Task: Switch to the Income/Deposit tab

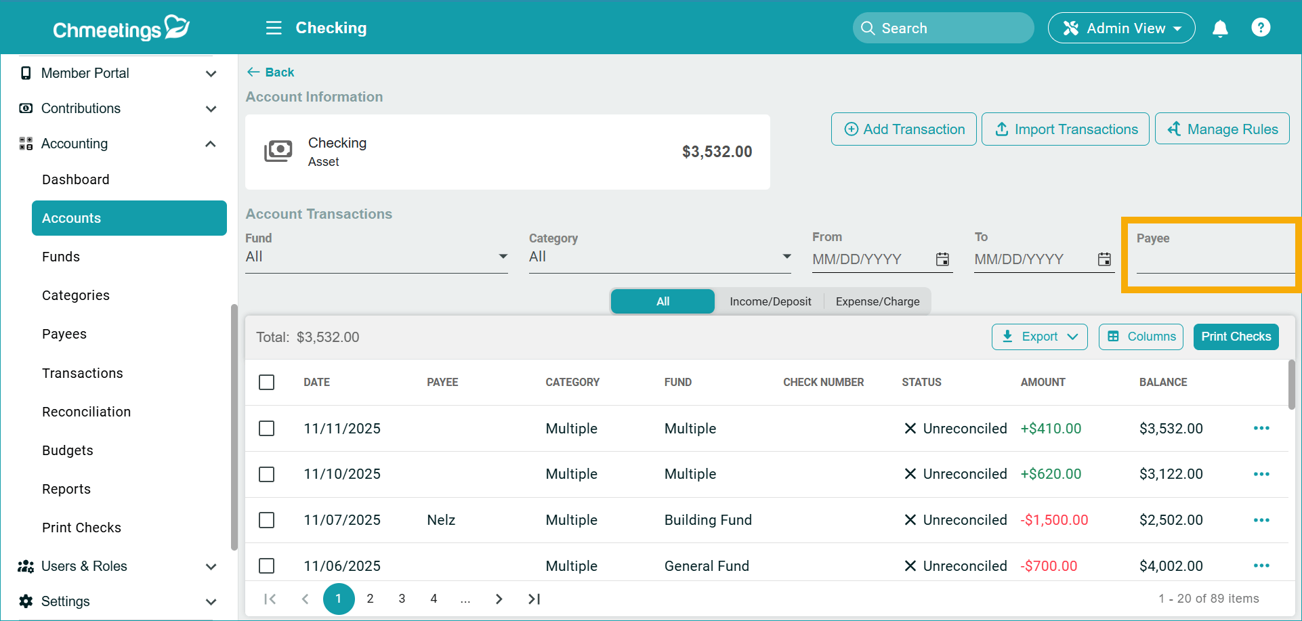Action: click(x=770, y=301)
